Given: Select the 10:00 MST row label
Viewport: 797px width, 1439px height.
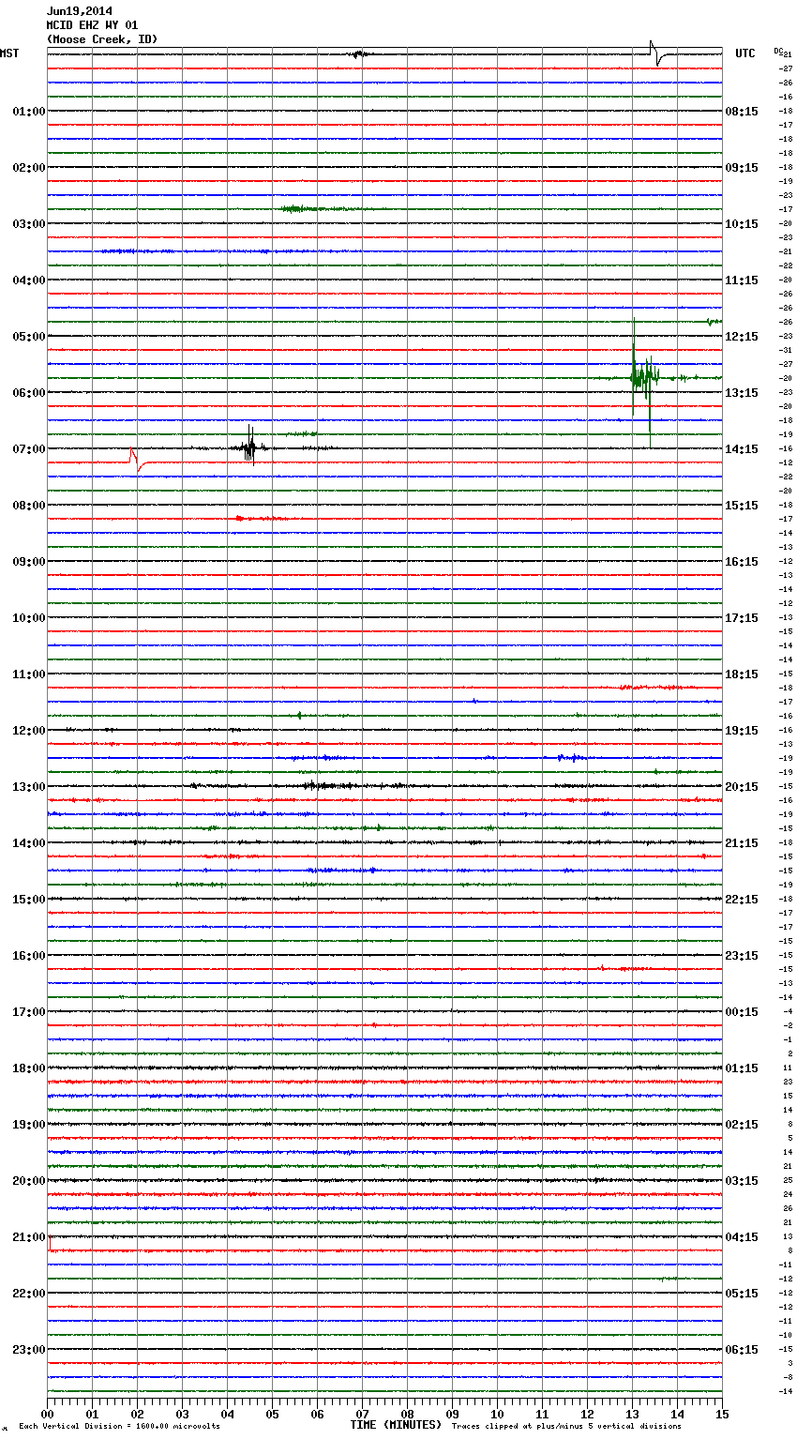Looking at the screenshot, I should click(x=29, y=618).
